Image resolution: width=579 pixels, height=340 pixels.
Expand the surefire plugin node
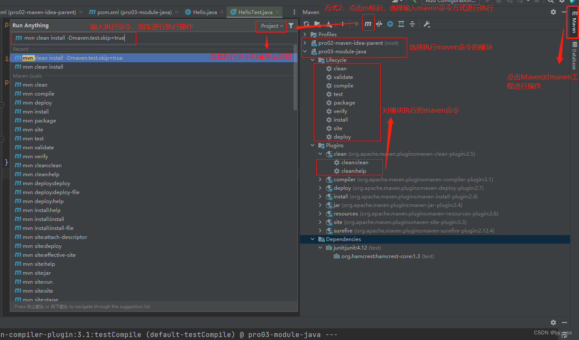(x=320, y=230)
